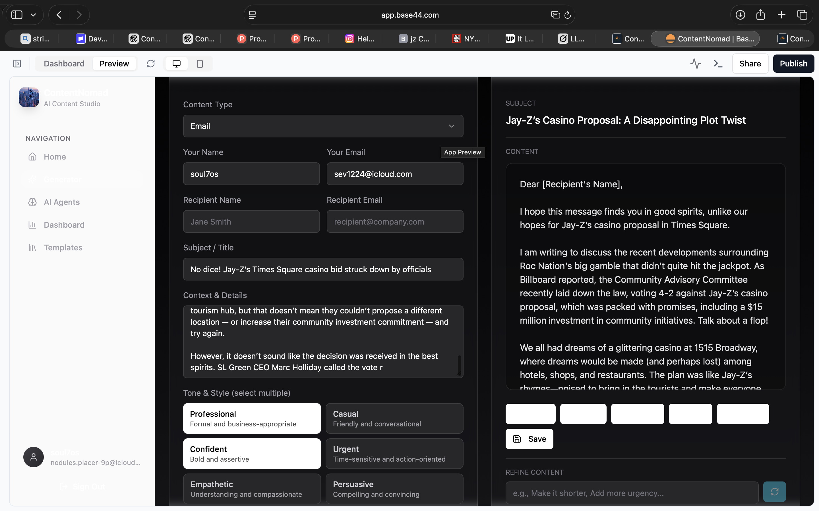
Task: Click the Save button under content
Action: point(529,439)
